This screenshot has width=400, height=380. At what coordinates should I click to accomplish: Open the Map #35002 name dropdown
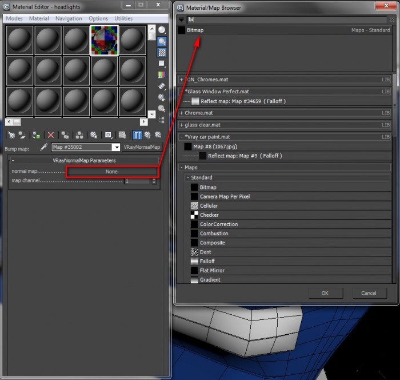click(117, 147)
